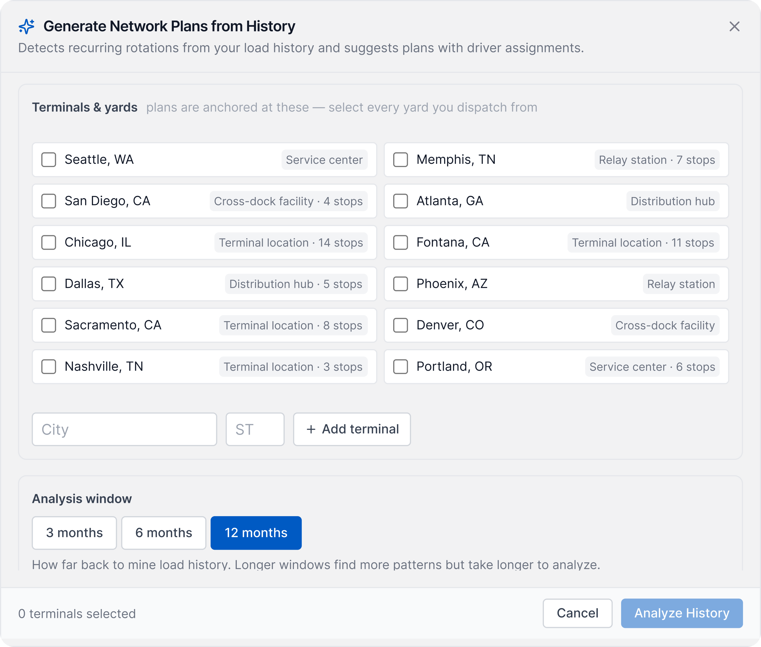Click the 'Analysis window' heading
This screenshot has width=761, height=647.
point(82,498)
